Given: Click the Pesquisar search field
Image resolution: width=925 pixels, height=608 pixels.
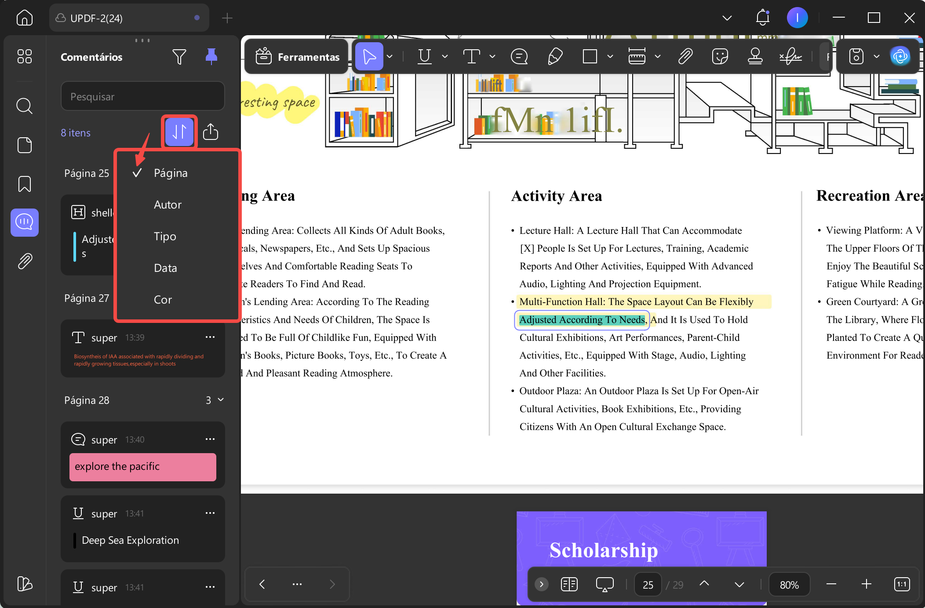Looking at the screenshot, I should pos(143,96).
